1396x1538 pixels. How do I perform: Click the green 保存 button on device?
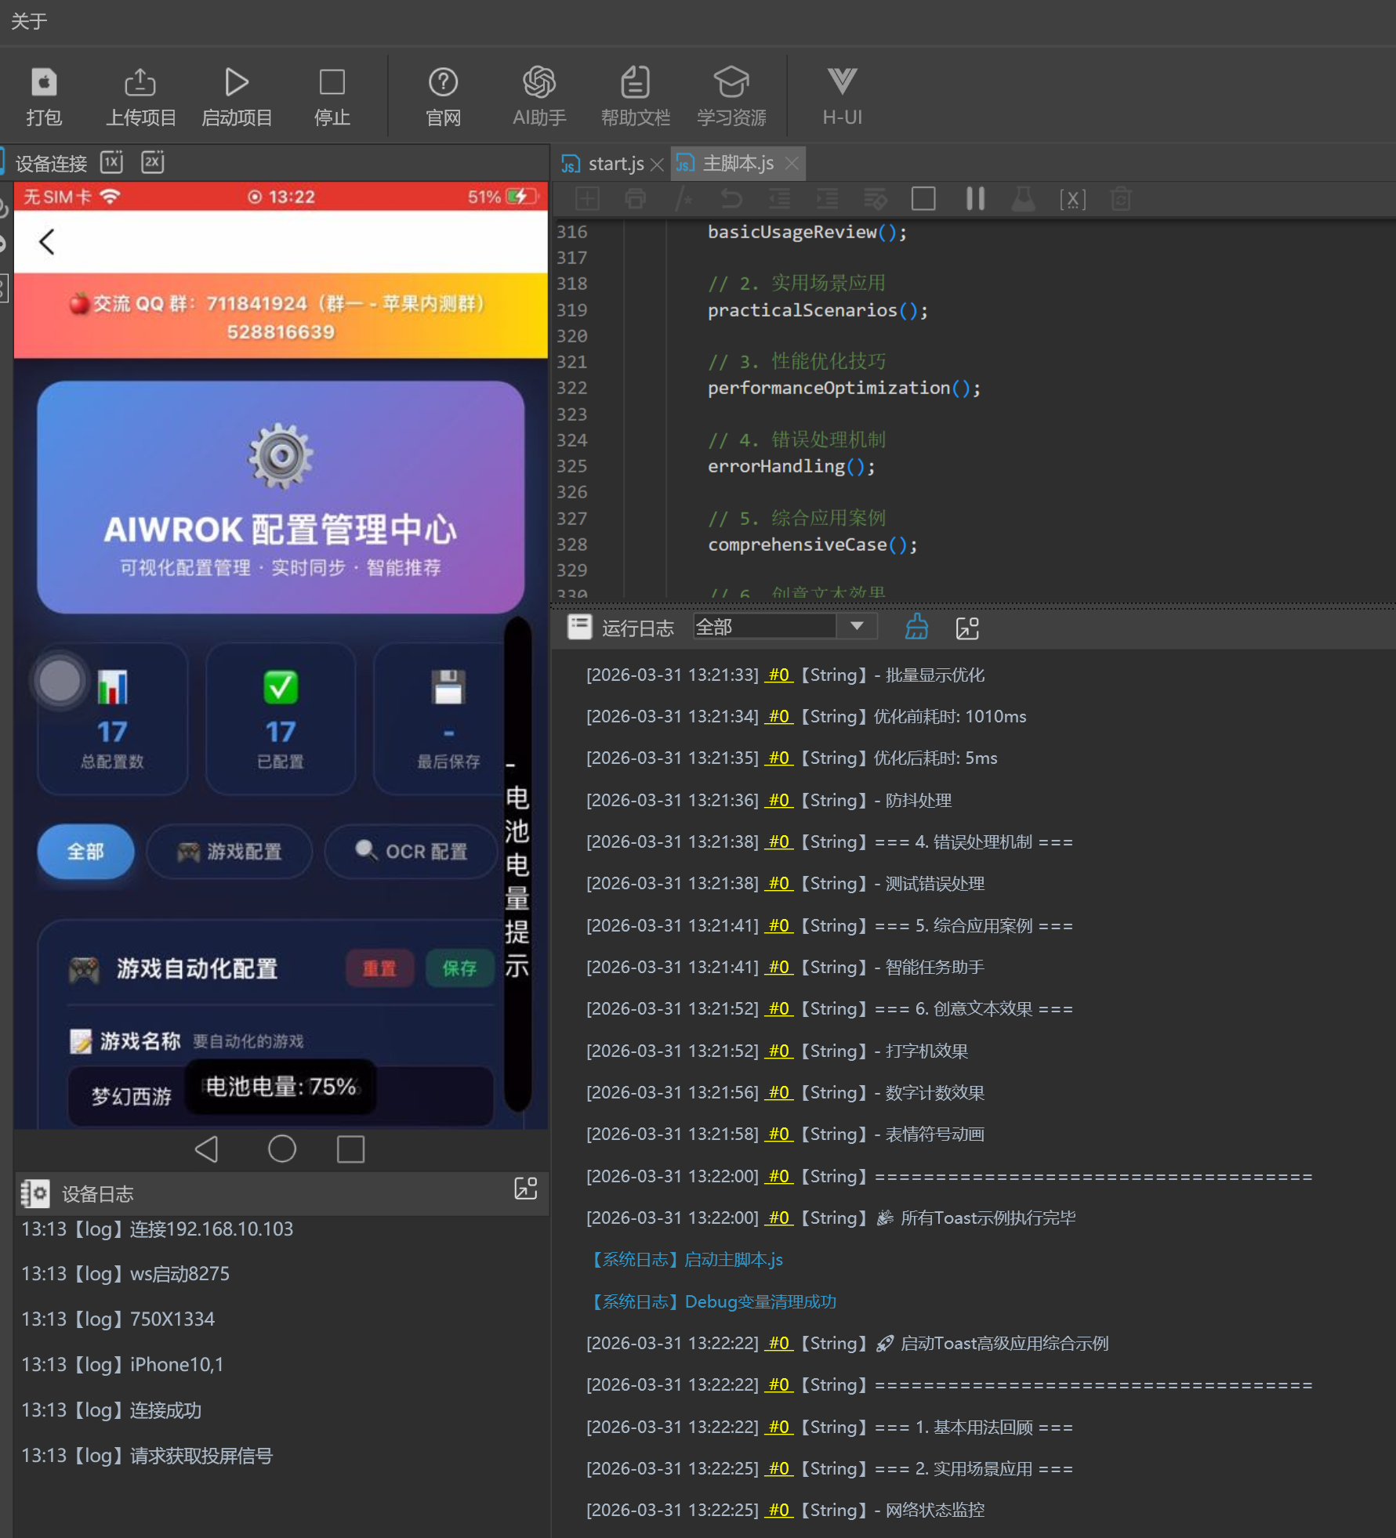pos(459,968)
